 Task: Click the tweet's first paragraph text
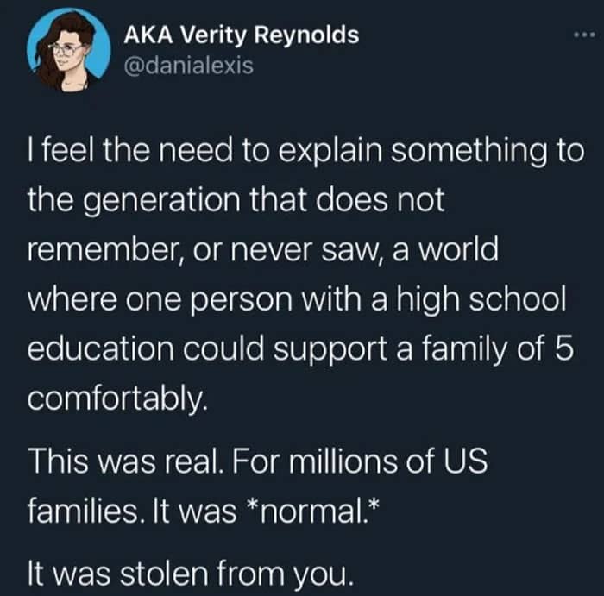click(305, 275)
